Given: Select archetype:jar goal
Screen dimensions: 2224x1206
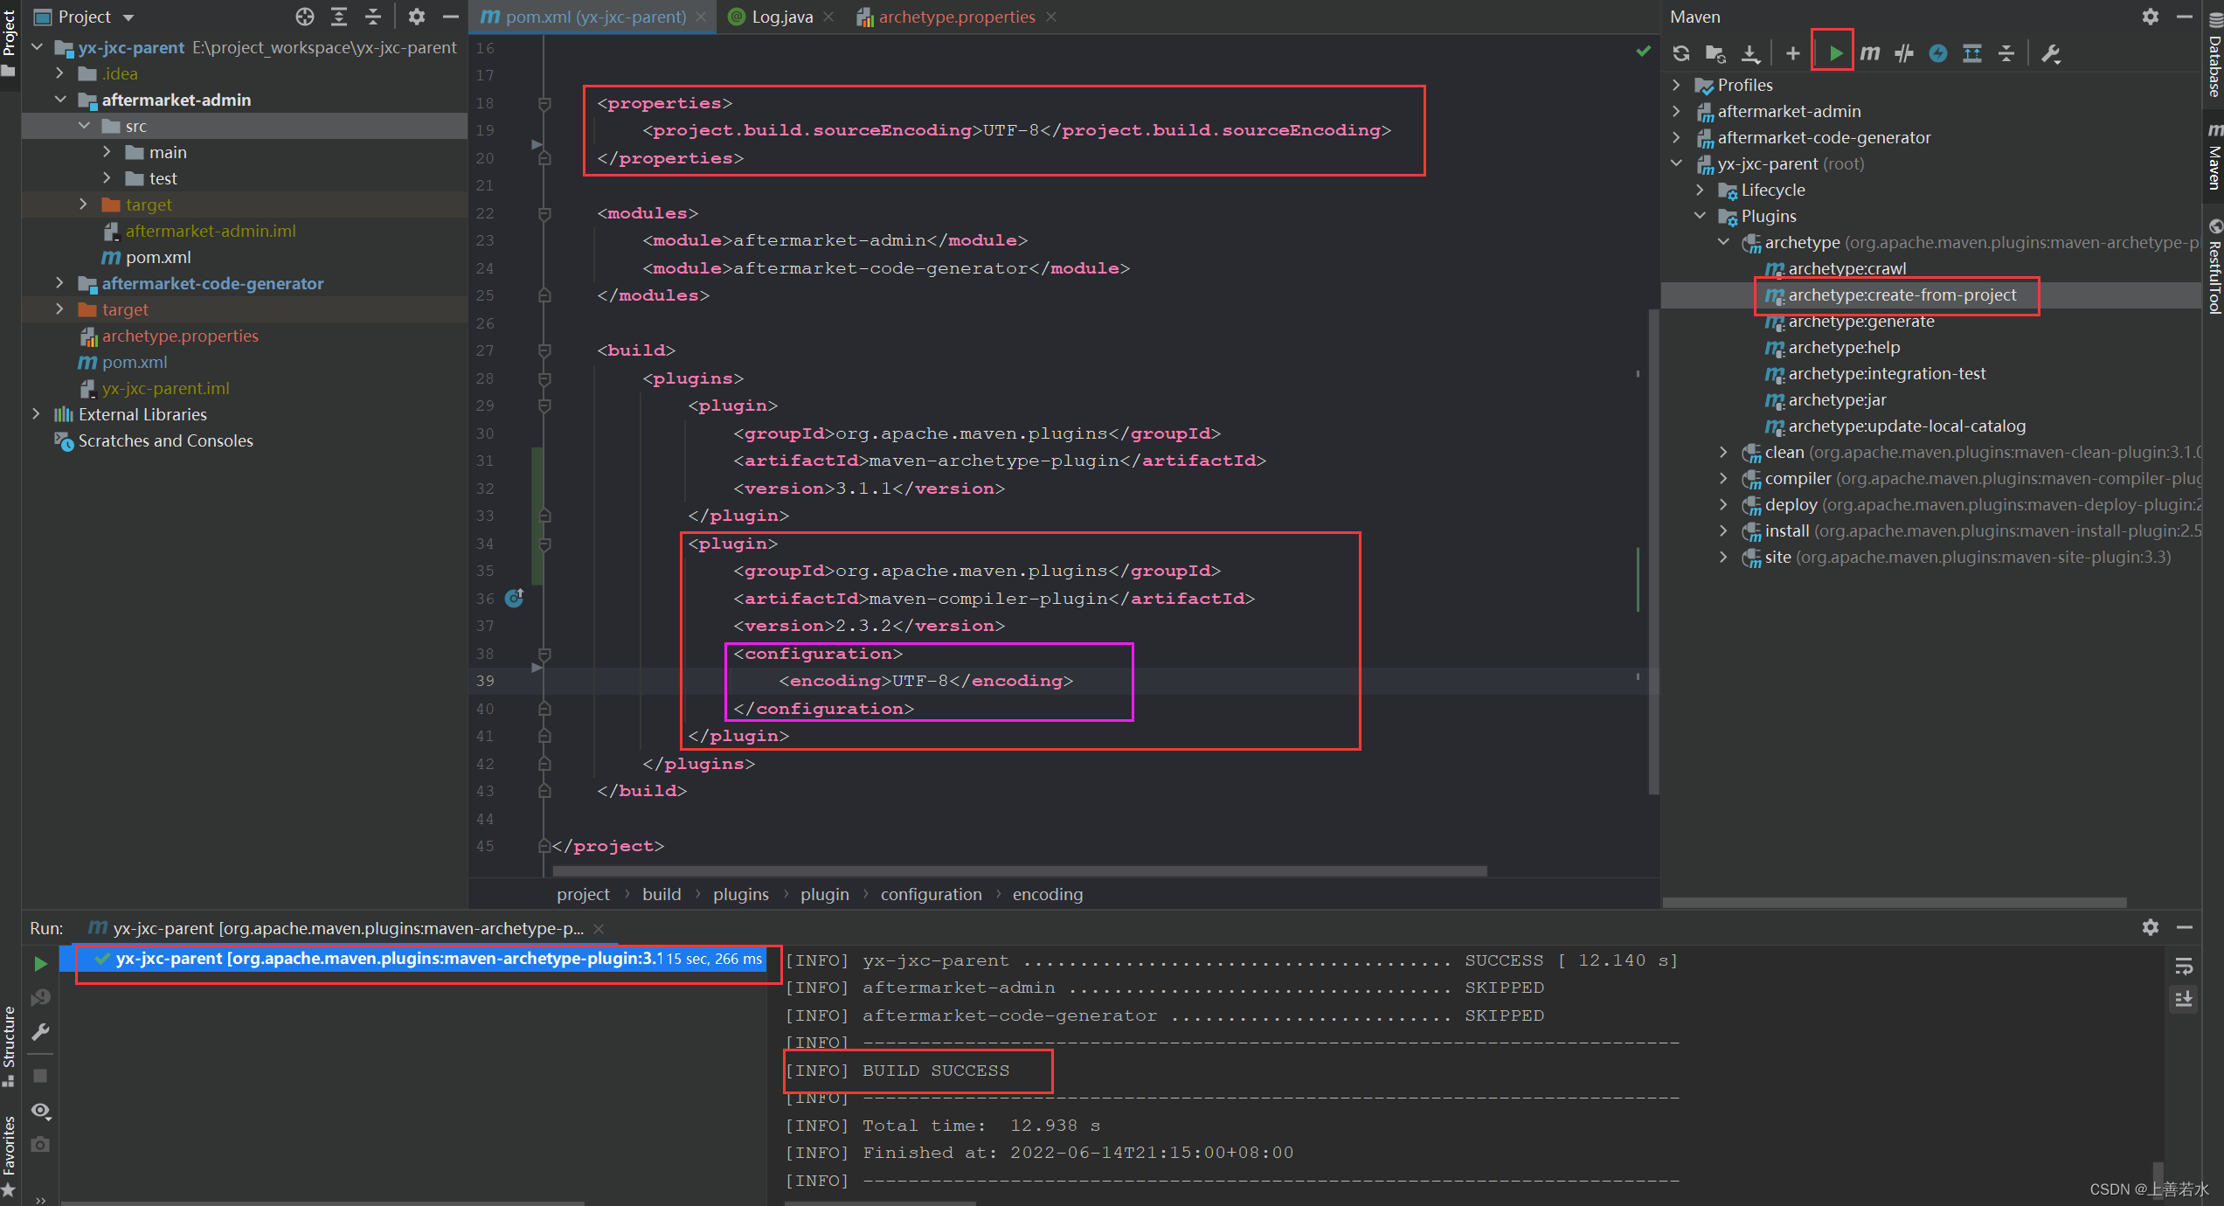Looking at the screenshot, I should point(1836,399).
